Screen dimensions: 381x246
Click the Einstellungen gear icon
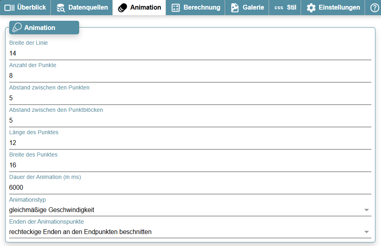coord(311,8)
